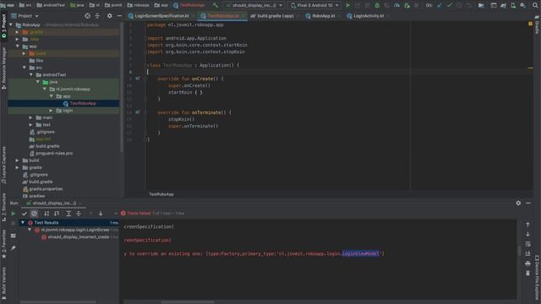Sort test results alphabetically
The width and height of the screenshot is (541, 304).
click(46, 214)
